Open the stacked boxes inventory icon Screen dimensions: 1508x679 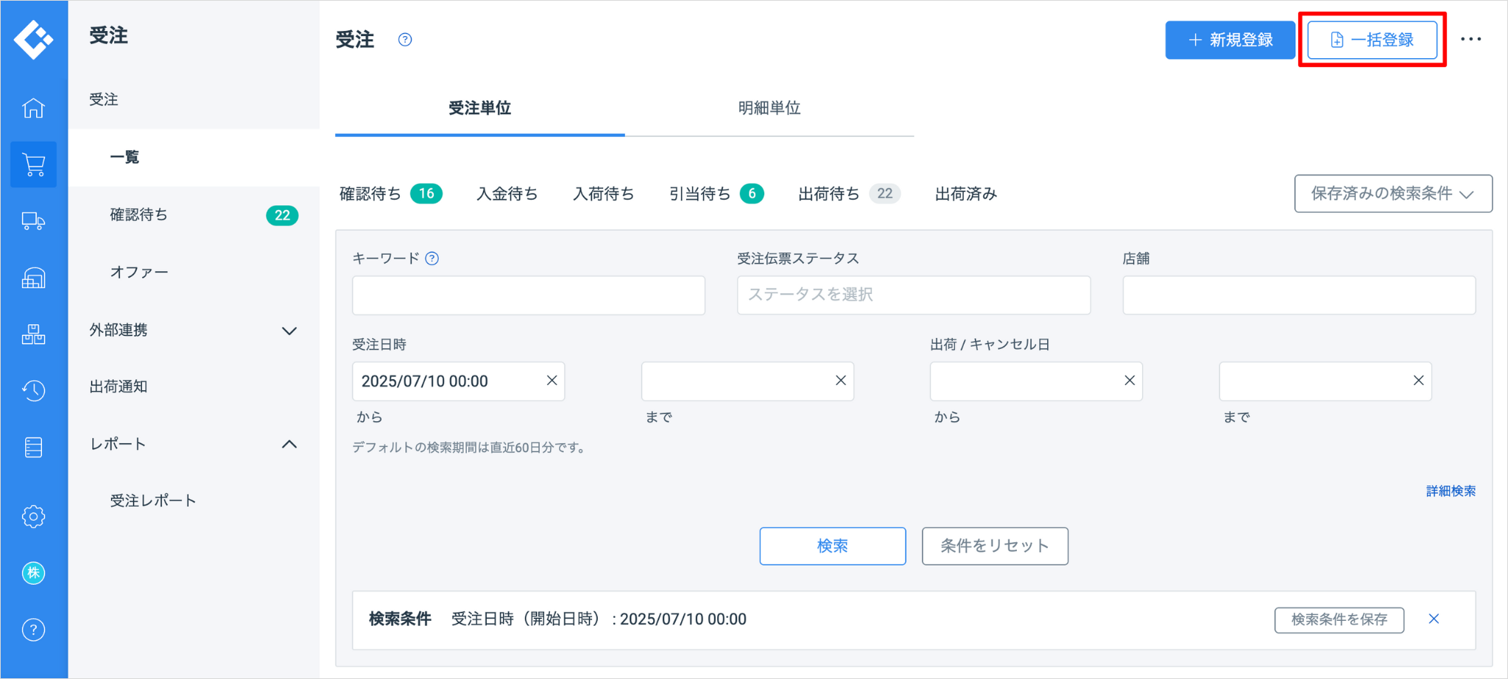pos(33,334)
